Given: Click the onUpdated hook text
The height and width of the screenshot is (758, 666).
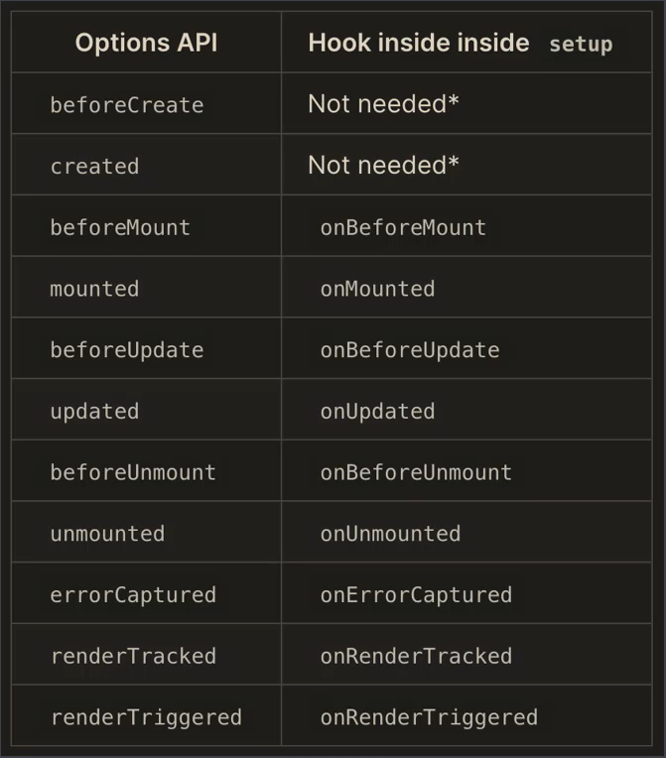Looking at the screenshot, I should click(377, 412).
